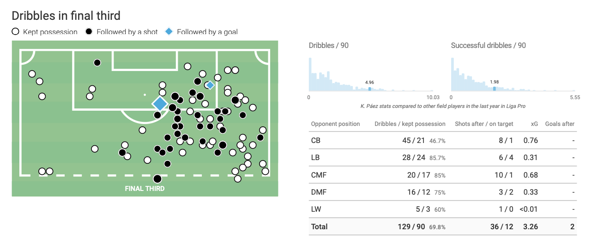Click the FINAL THIRD label on the pitch
Viewport: 592px width, 250px height.
click(145, 189)
